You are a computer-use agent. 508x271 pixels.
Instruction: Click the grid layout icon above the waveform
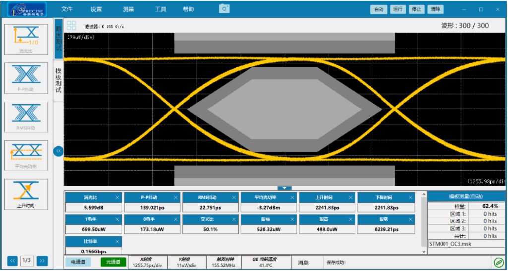72,26
